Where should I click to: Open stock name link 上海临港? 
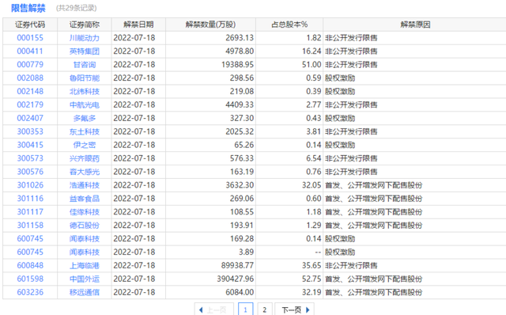point(85,266)
